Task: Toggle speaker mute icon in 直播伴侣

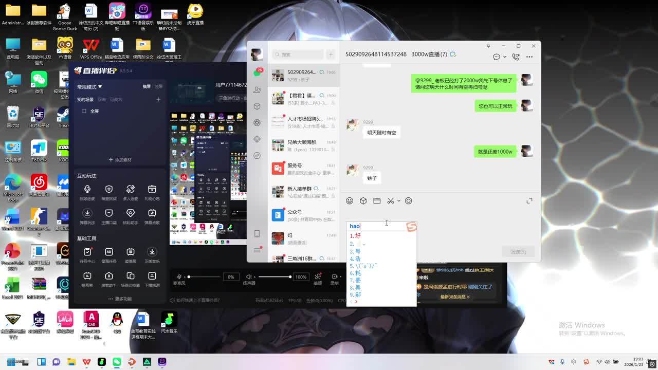Action: click(x=249, y=277)
